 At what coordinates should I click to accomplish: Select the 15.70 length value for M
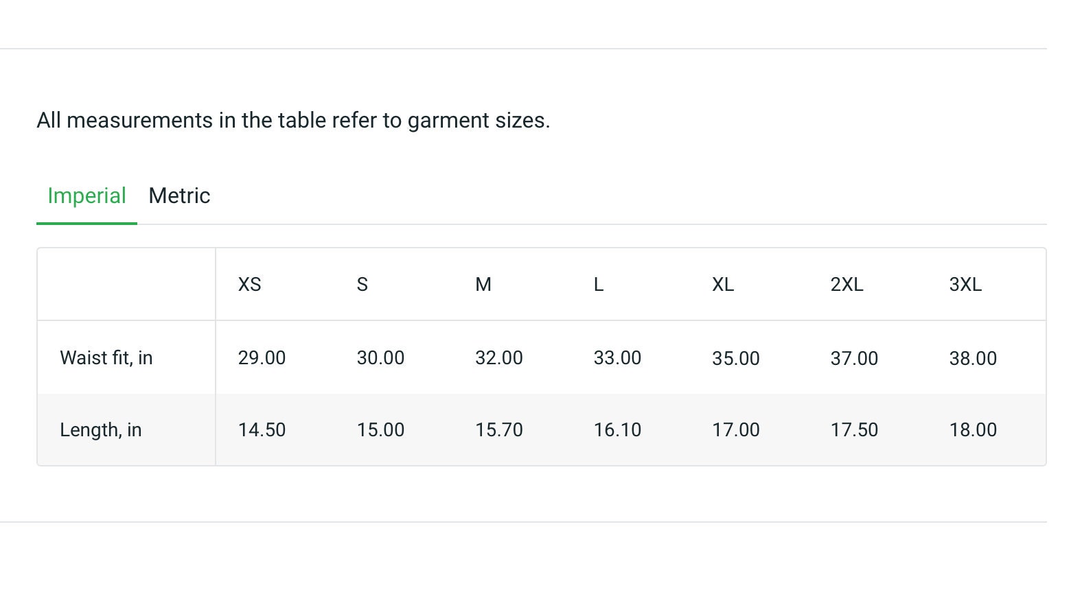(x=499, y=430)
